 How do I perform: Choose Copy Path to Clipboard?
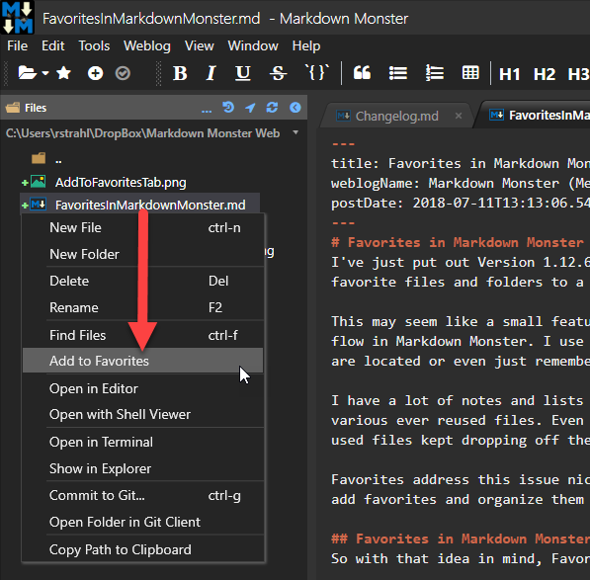pos(143,549)
